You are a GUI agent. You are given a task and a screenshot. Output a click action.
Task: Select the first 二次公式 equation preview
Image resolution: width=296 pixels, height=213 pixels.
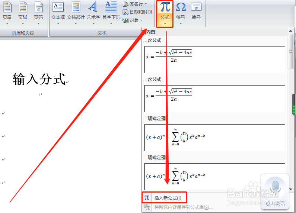(214, 59)
